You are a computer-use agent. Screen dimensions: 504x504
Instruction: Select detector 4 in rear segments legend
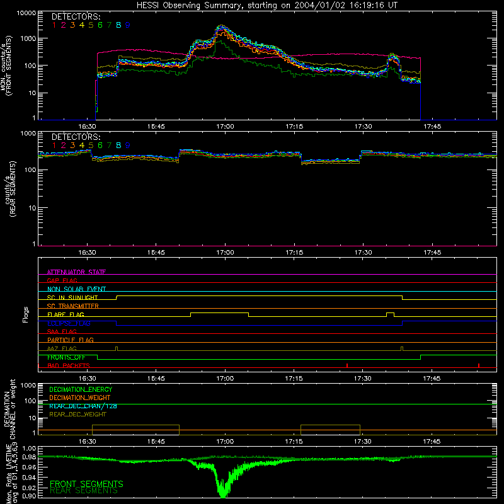pyautogui.click(x=82, y=146)
